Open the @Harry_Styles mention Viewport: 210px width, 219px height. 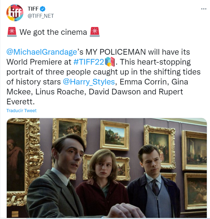[x=89, y=82]
